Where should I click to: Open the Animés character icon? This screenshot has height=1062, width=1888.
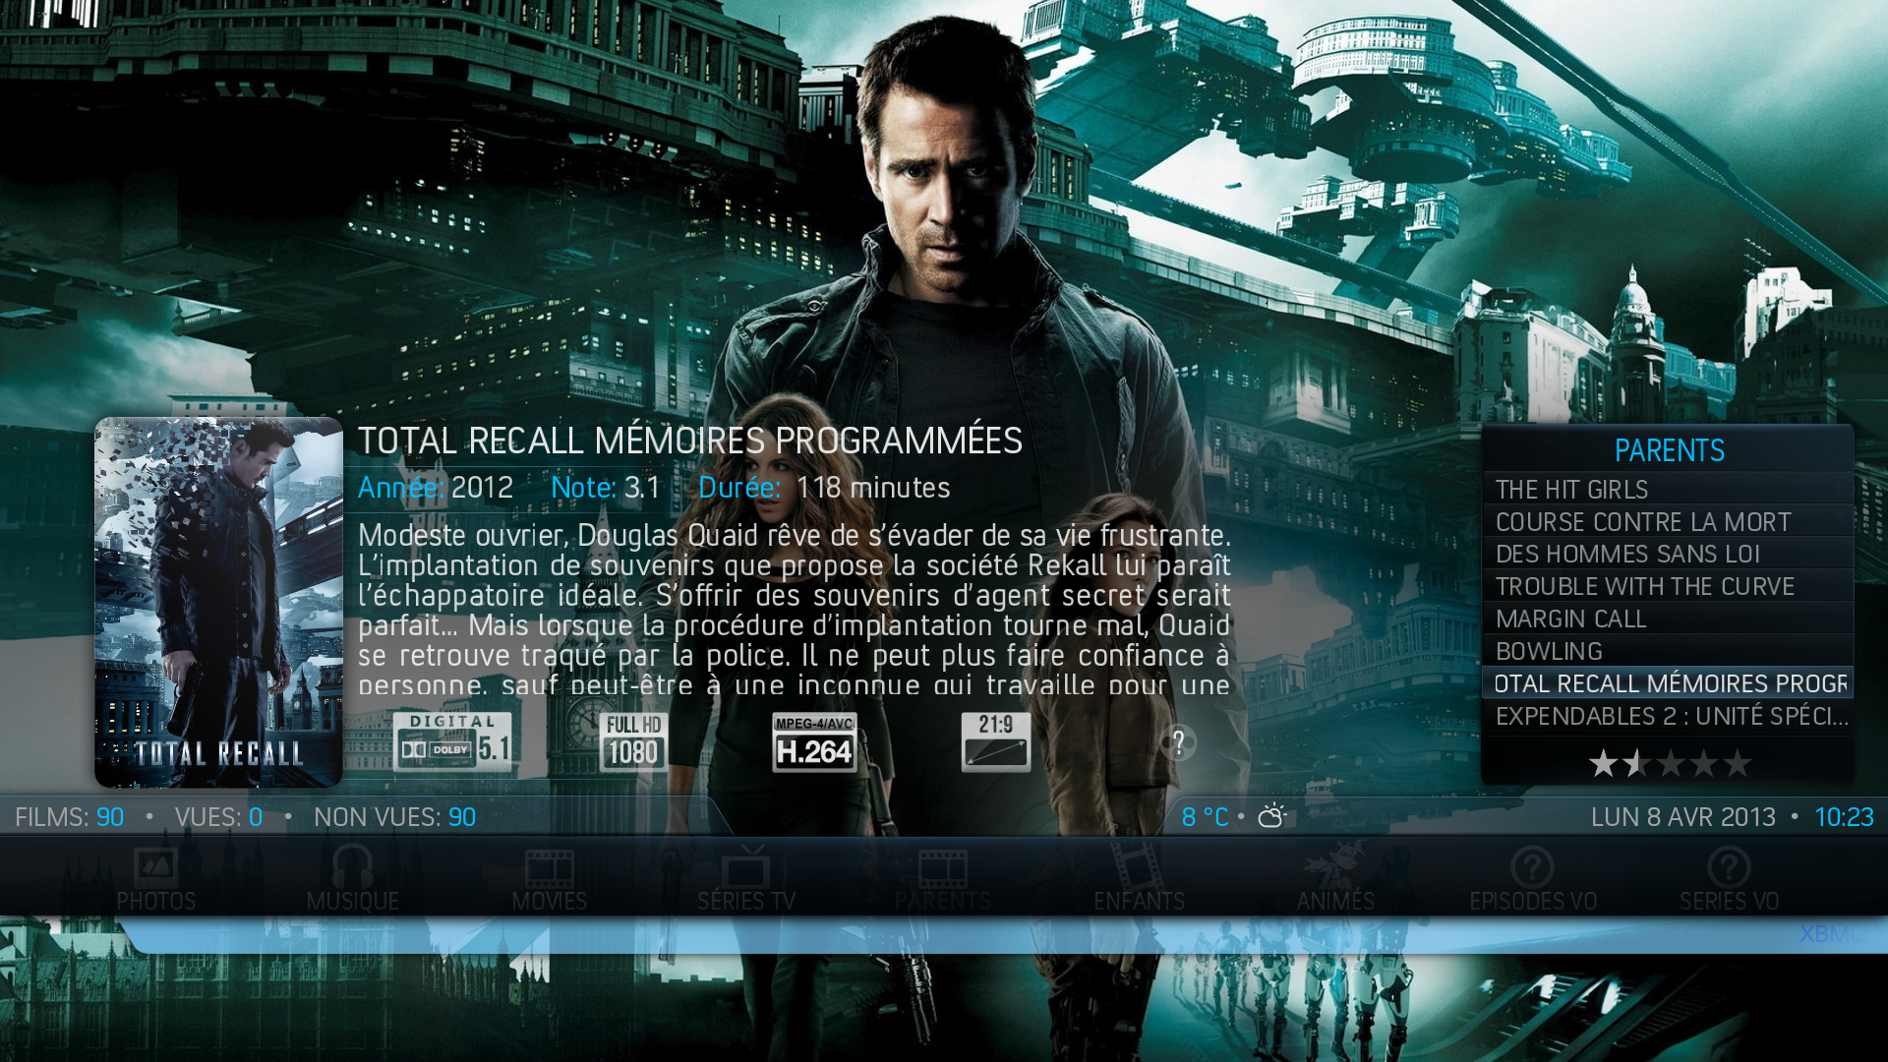pyautogui.click(x=1335, y=866)
